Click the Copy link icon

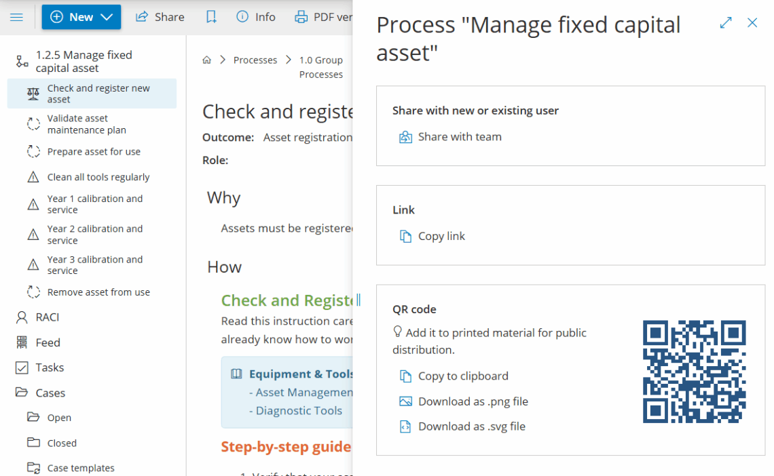405,237
